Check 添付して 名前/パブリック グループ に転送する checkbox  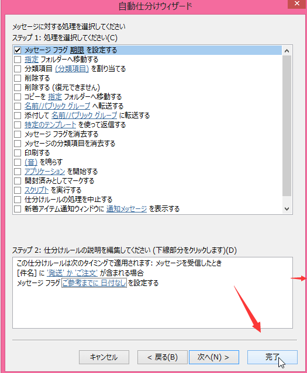[18, 116]
